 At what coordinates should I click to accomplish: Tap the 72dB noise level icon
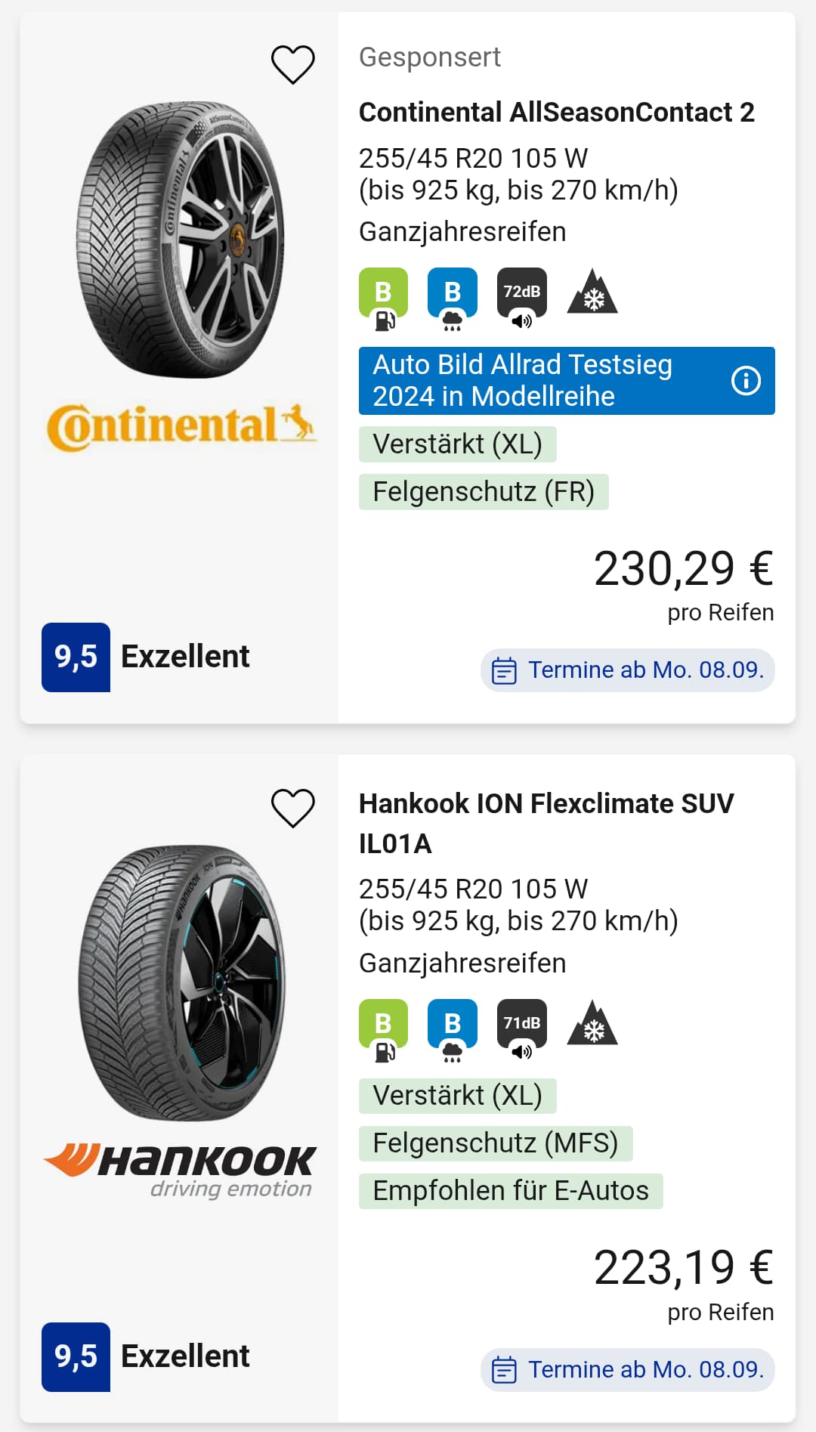521,298
